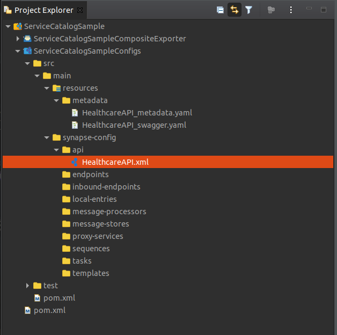This screenshot has height=335, width=337.
Task: Select HealthcareAPI.xml file icon
Action: [x=75, y=162]
